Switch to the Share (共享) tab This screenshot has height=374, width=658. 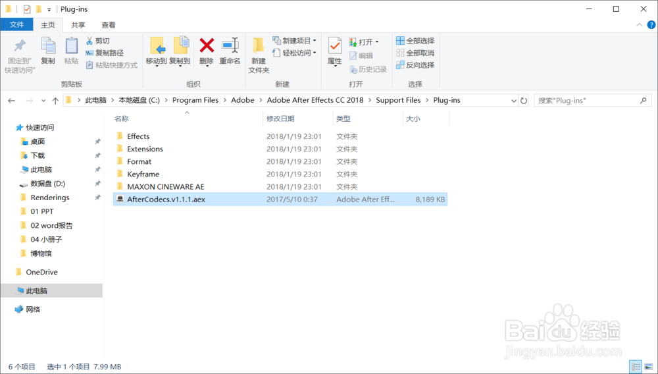tap(78, 25)
